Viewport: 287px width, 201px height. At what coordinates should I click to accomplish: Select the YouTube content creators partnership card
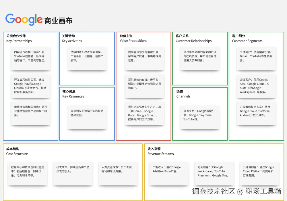point(30,58)
